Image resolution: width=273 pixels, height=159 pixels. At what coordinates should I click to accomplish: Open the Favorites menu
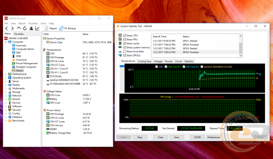33,23
